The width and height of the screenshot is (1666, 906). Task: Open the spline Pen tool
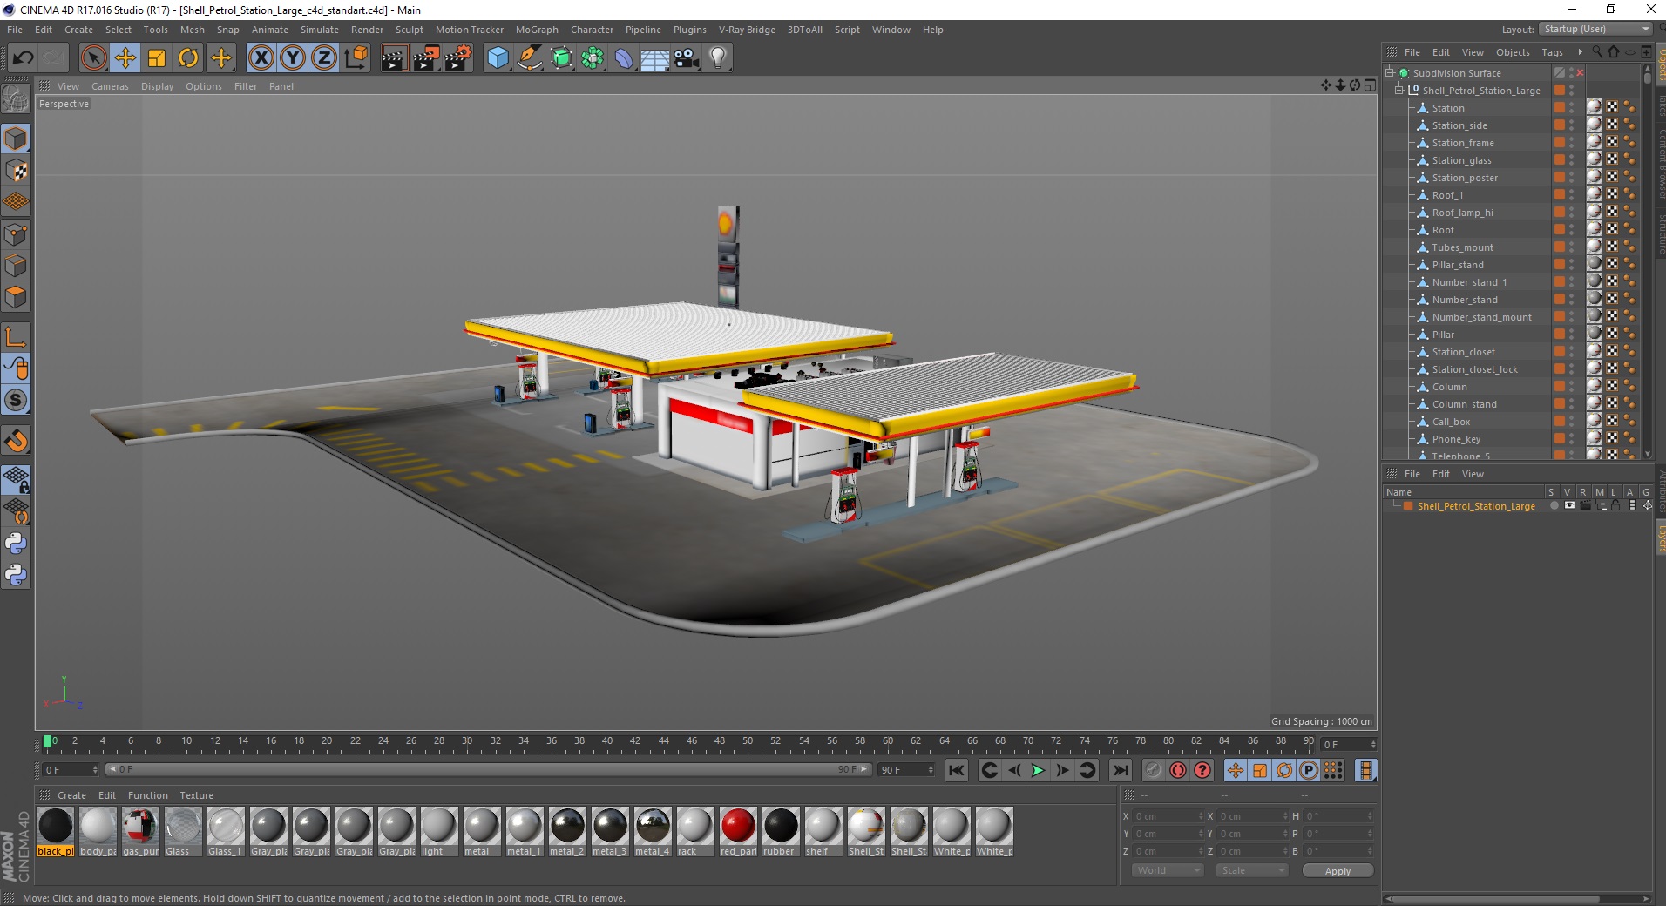(x=529, y=58)
